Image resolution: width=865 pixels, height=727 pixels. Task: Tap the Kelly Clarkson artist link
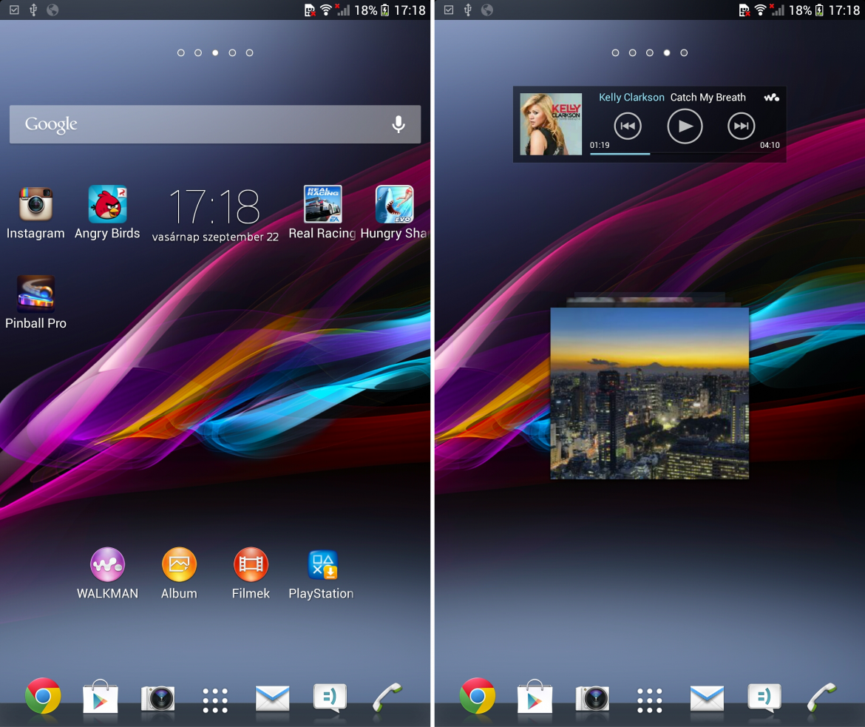(x=631, y=97)
